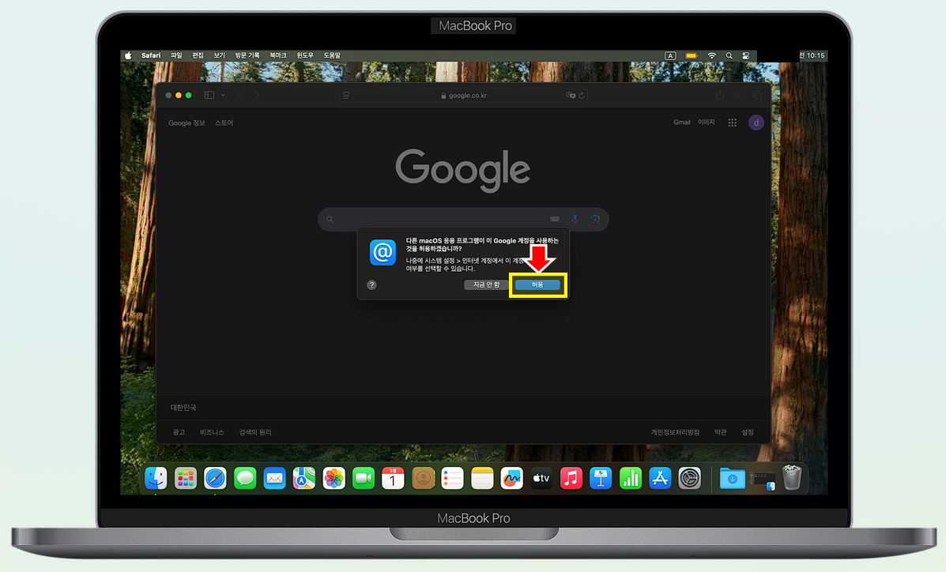Viewport: 946px width, 572px height.
Task: Click the 지금 안 함 (Not Now) button
Action: point(486,284)
